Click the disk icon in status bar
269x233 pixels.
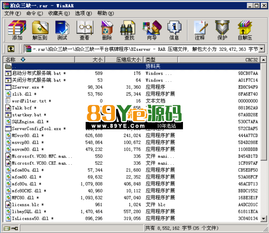tap(7, 228)
